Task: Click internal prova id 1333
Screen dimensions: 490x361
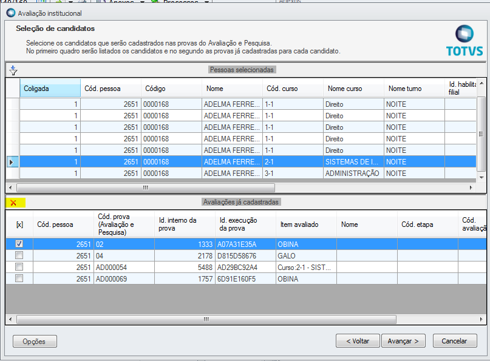Action: 185,244
